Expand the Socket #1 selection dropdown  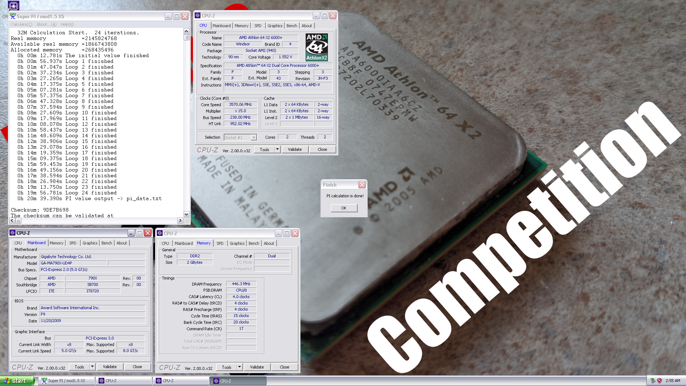[254, 138]
